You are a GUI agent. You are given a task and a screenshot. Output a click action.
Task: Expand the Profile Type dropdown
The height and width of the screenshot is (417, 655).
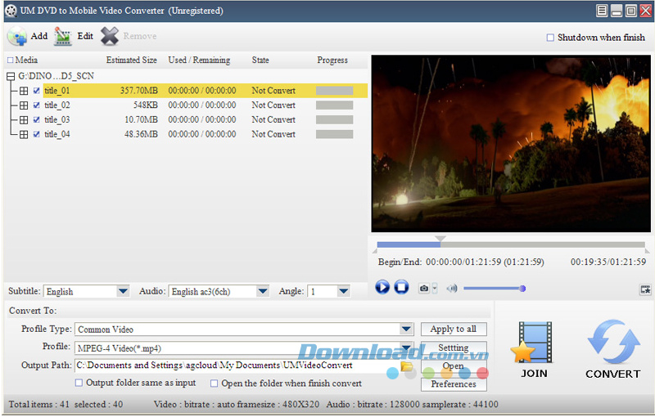click(x=407, y=329)
